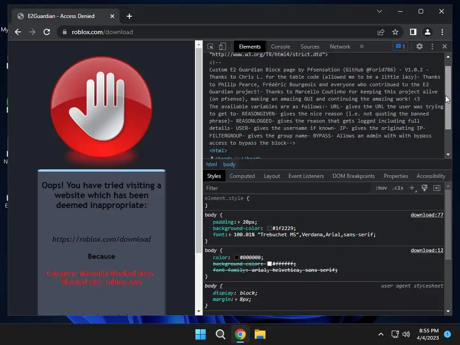The image size is (460, 345).
Task: Open the DOM Breakpoints tab
Action: pyautogui.click(x=354, y=176)
